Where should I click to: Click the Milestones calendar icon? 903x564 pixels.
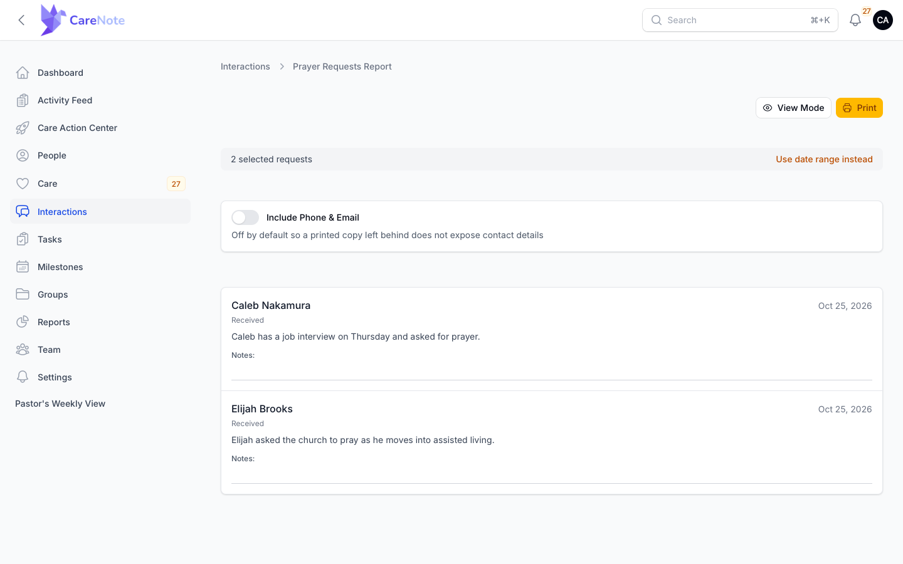tap(23, 267)
